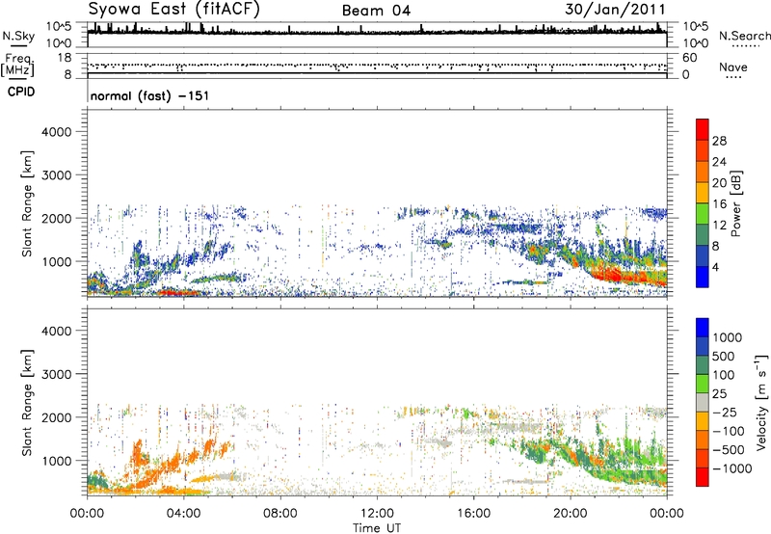Pick the gray -25 to 25 velocity segment

coord(703,402)
